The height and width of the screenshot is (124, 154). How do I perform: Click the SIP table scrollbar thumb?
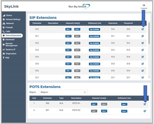(x=149, y=33)
